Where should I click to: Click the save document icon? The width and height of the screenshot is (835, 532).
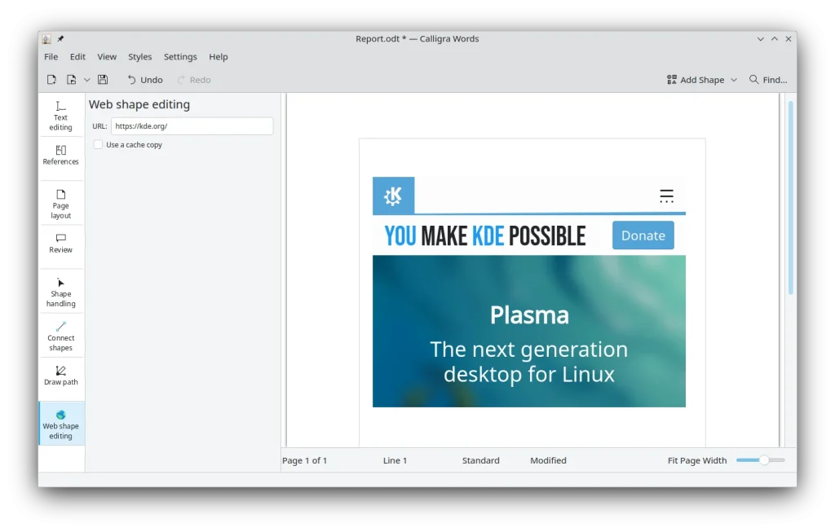(x=103, y=80)
